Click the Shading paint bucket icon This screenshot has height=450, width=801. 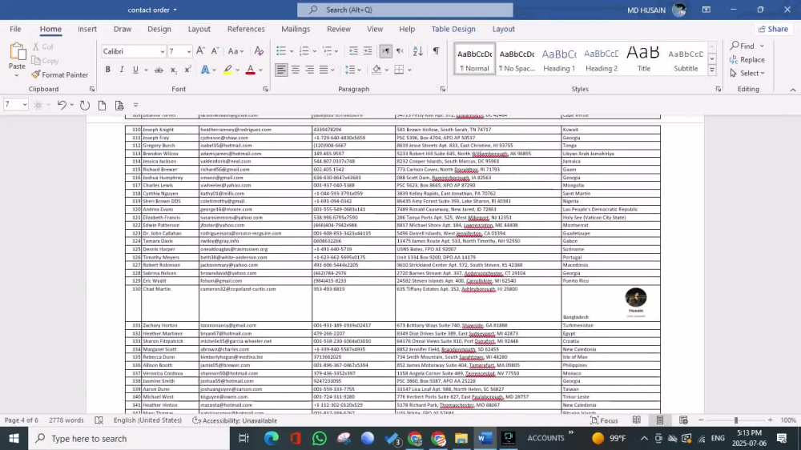376,70
